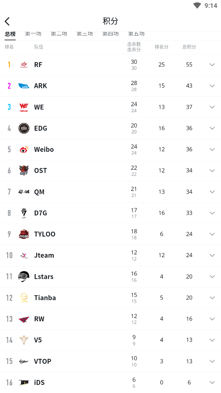The height and width of the screenshot is (393, 221).
Task: Switch to the 第一场 tab
Action: 33,34
